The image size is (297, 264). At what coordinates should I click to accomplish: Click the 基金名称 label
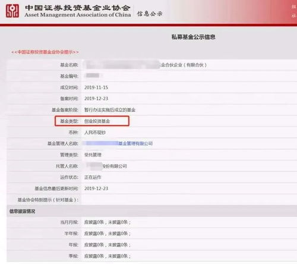(69, 65)
